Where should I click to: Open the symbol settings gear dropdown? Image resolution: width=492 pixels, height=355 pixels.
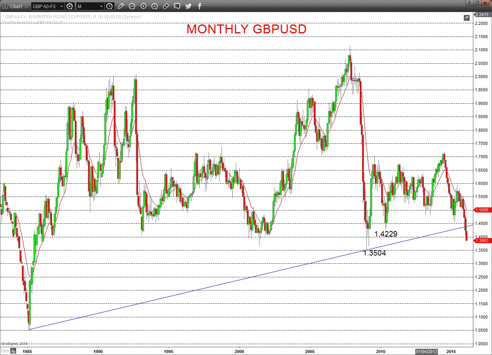pyautogui.click(x=70, y=6)
